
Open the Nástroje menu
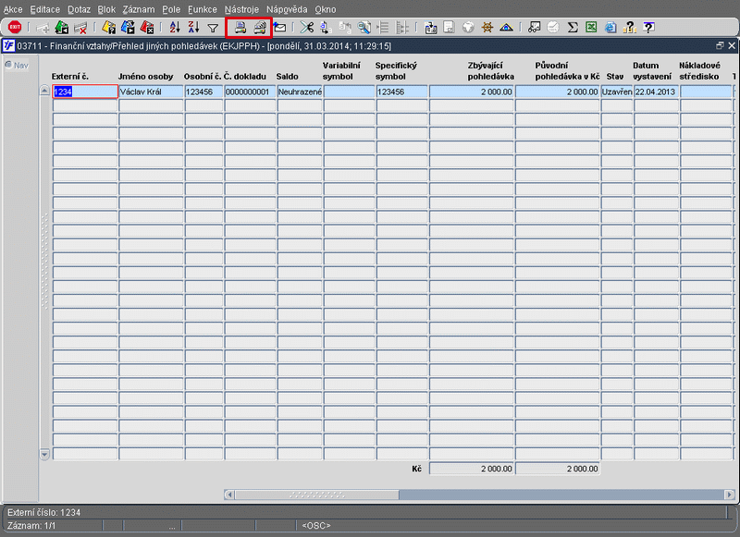[241, 9]
